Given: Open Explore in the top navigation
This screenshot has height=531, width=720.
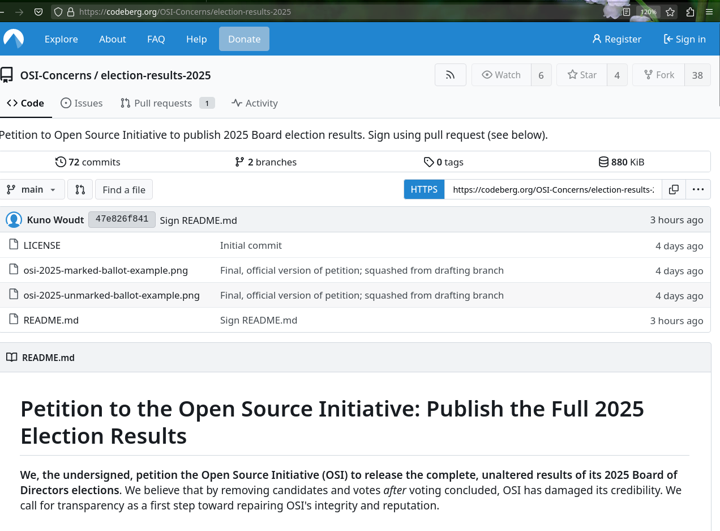Looking at the screenshot, I should tap(61, 39).
